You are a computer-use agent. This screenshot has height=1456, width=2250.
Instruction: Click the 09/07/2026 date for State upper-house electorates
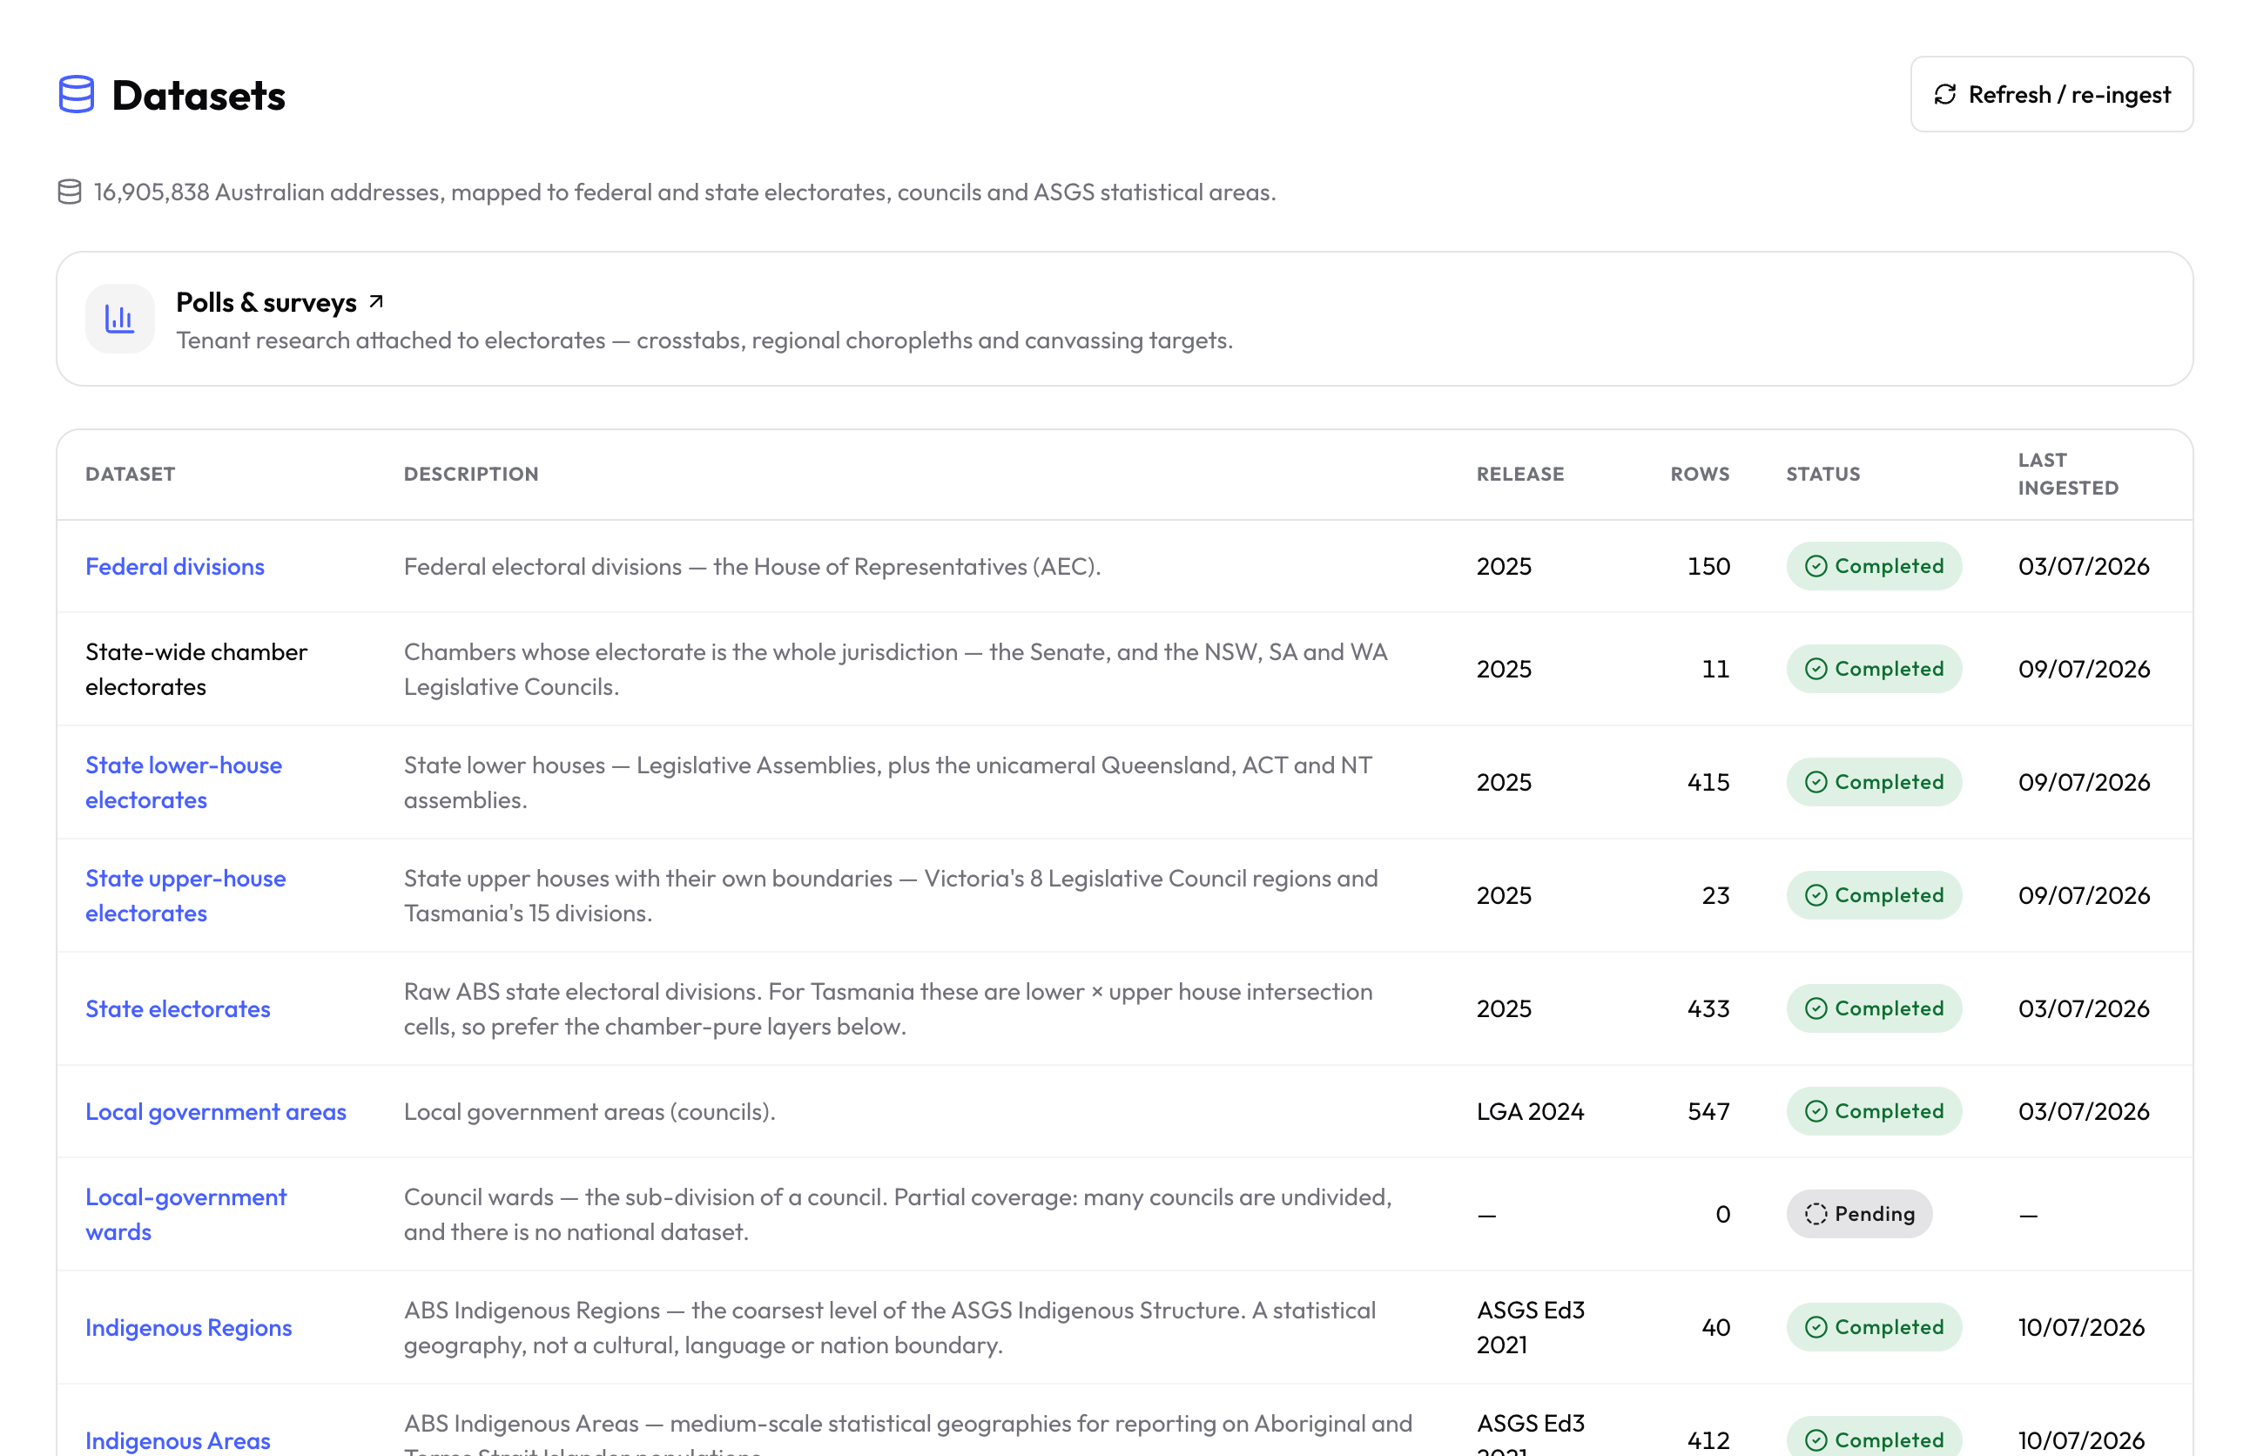point(2084,895)
